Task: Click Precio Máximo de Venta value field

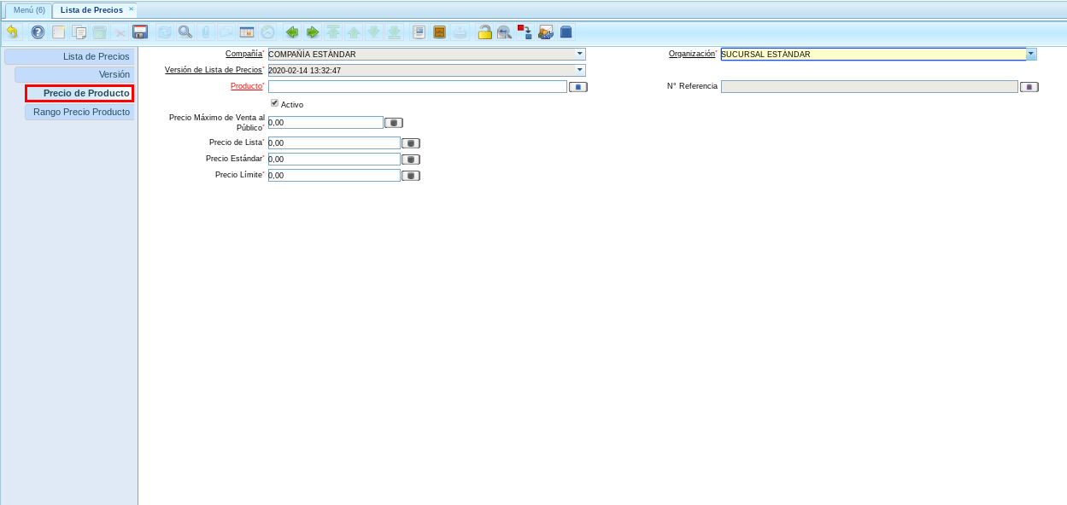Action: [x=325, y=123]
